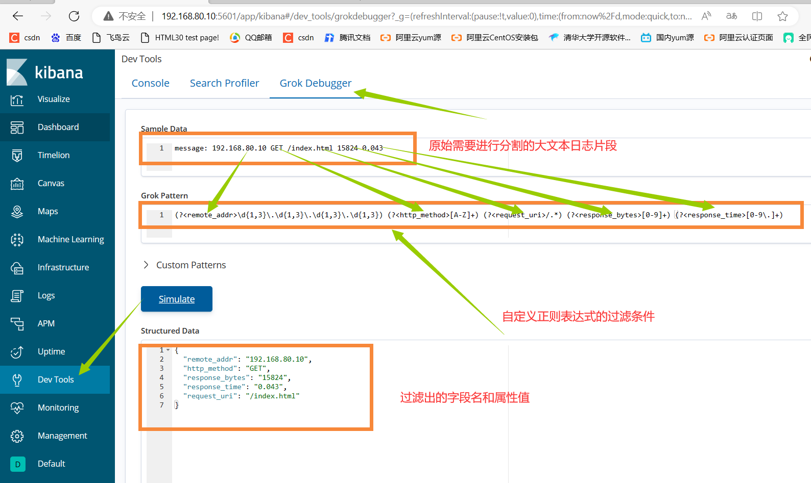
Task: Switch to the Search Profiler tab
Action: (x=224, y=83)
